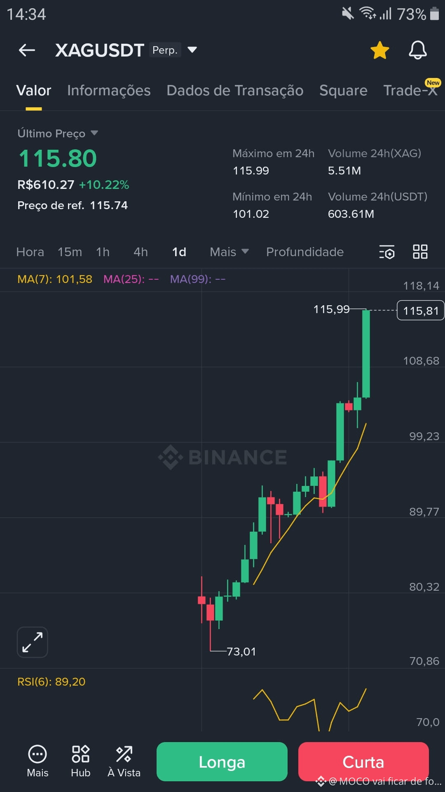Viewport: 445px width, 792px height.
Task: Select the 15m chart interval
Action: tap(70, 252)
